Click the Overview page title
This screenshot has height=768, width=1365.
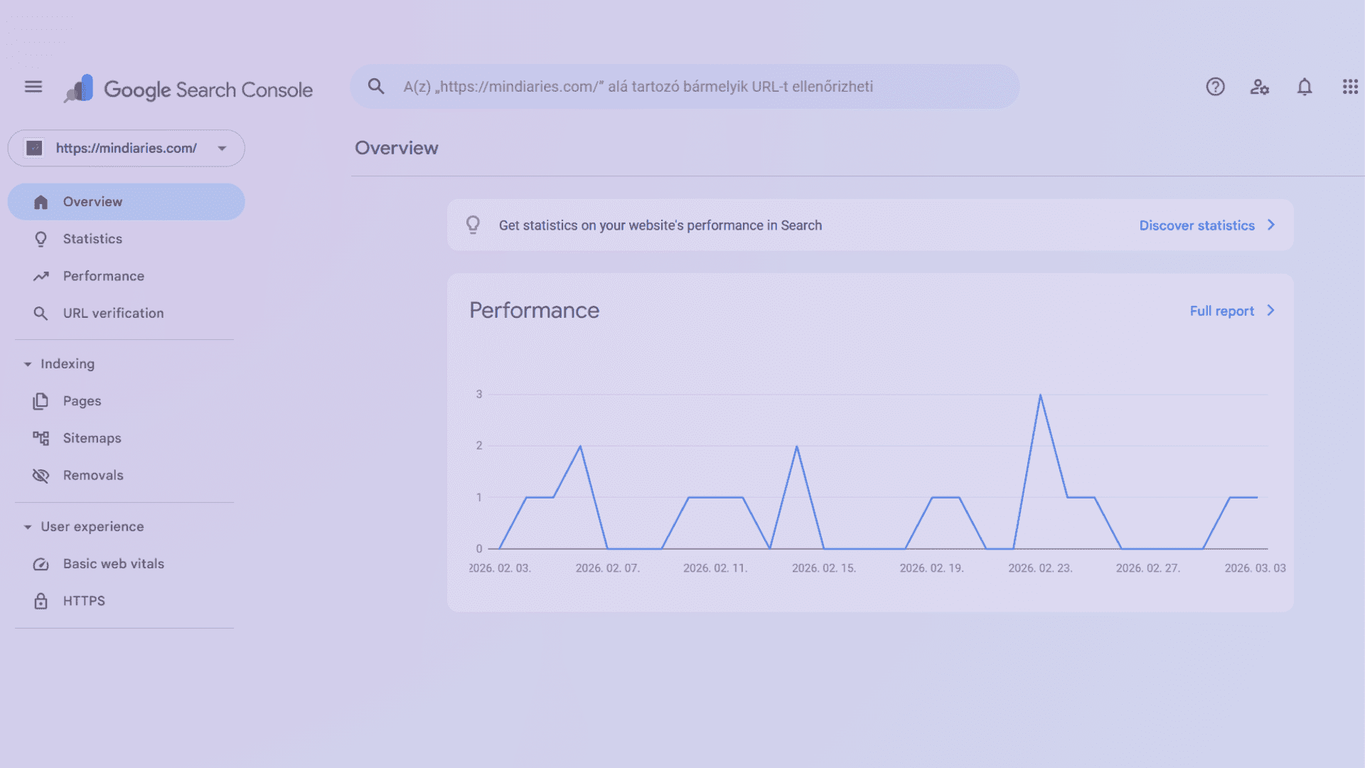[397, 148]
